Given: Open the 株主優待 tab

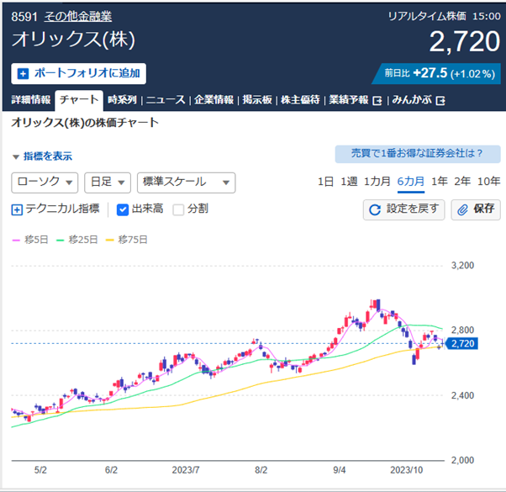Looking at the screenshot, I should tap(300, 100).
